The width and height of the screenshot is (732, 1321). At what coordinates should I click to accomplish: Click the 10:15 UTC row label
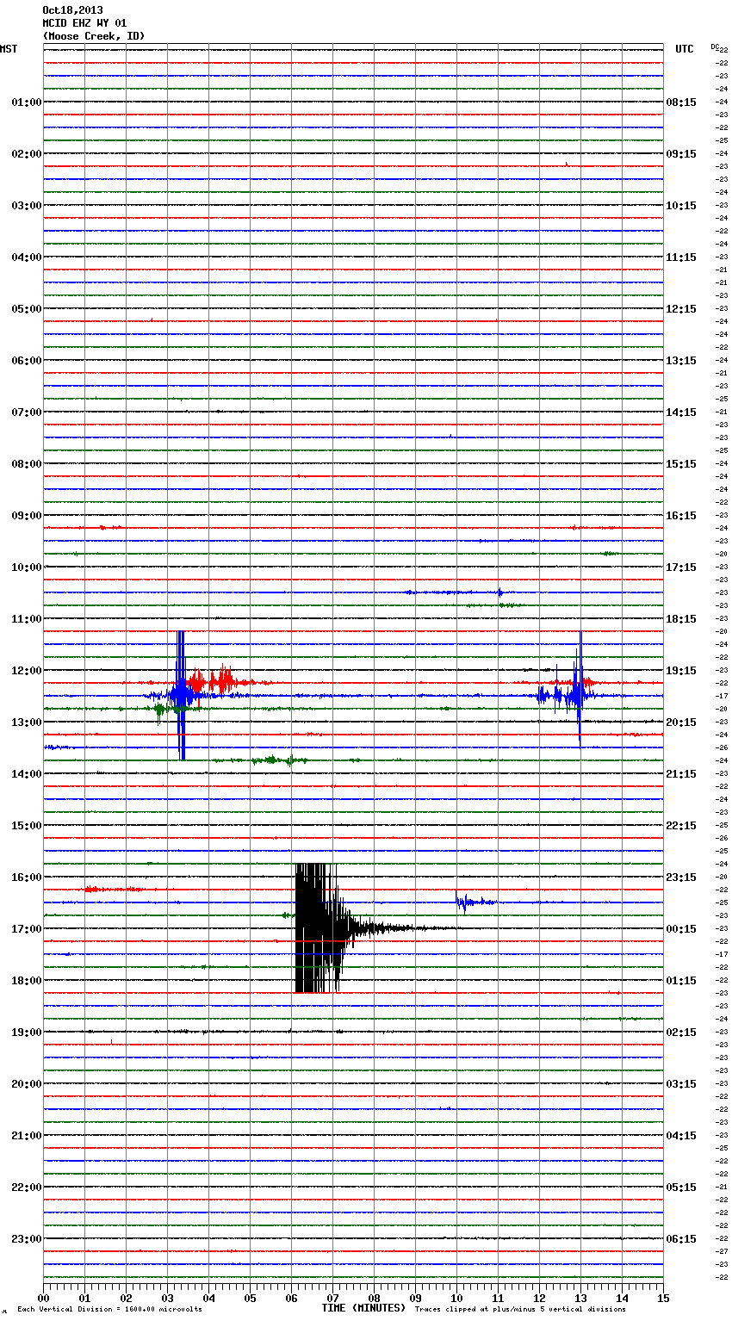coord(681,206)
